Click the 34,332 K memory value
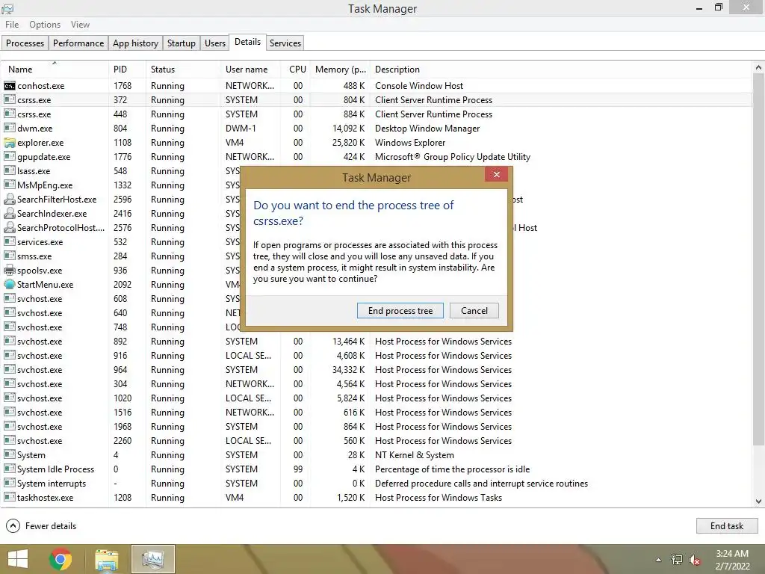765x574 pixels. [x=348, y=370]
